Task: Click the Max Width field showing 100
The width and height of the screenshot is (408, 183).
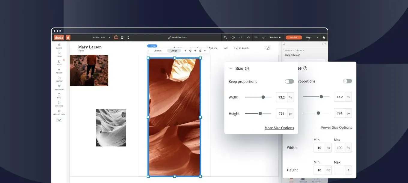Action: click(x=340, y=148)
